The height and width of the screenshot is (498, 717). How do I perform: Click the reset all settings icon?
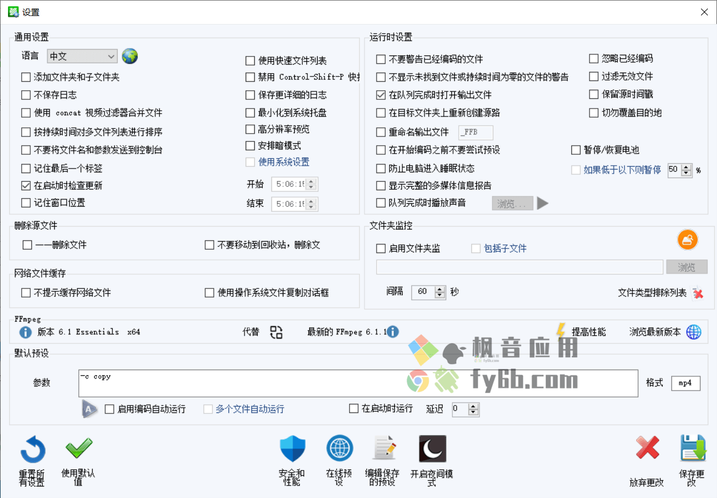pyautogui.click(x=33, y=450)
